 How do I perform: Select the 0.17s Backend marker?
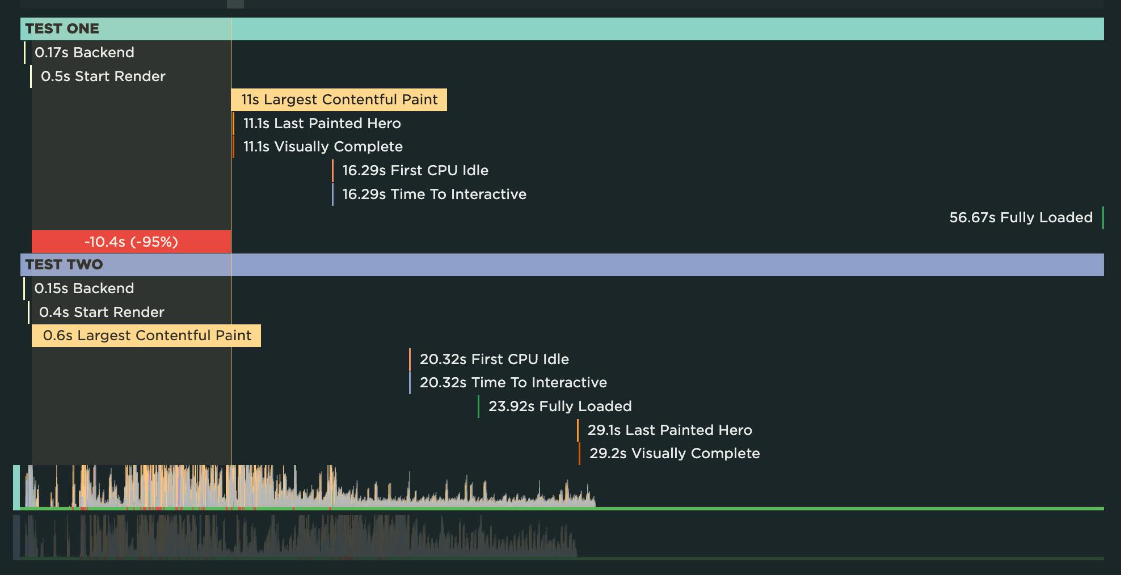[84, 53]
